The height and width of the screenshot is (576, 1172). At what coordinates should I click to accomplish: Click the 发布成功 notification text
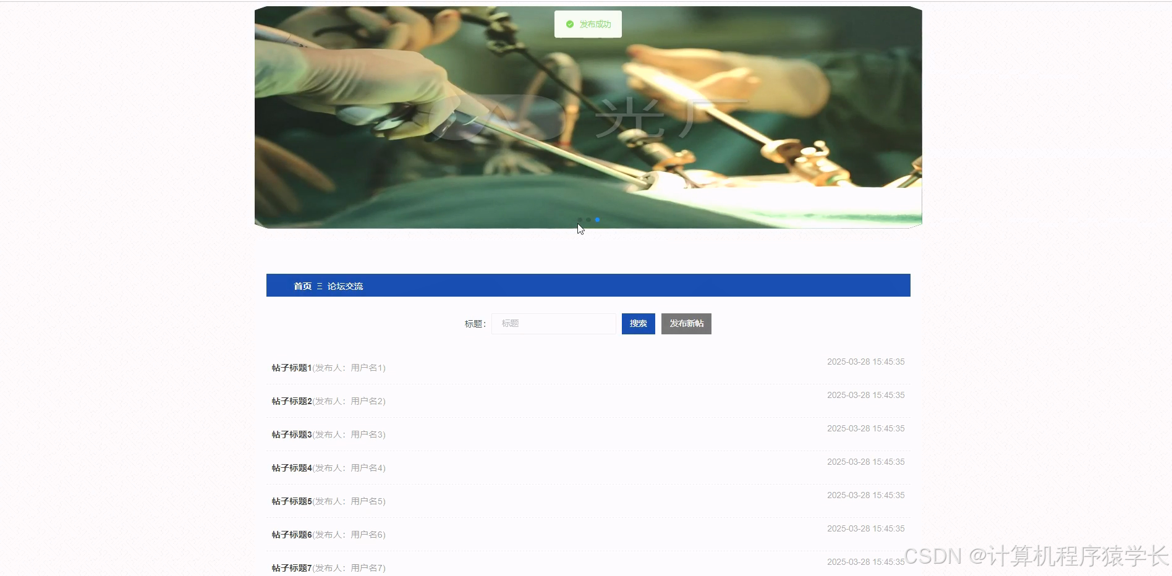(595, 24)
